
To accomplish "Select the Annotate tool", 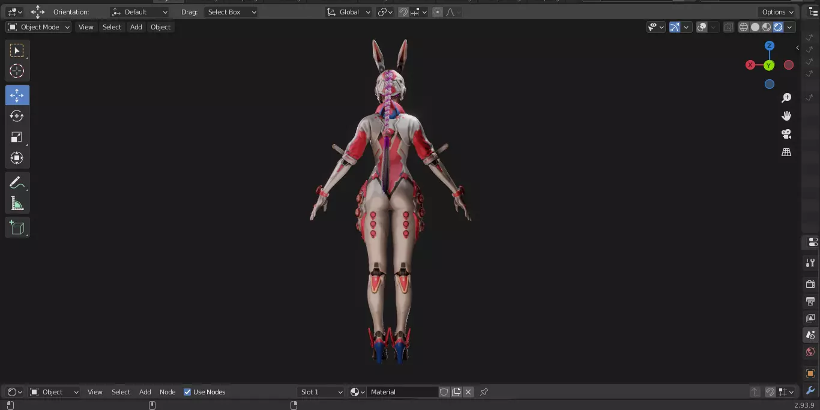I will [x=17, y=183].
